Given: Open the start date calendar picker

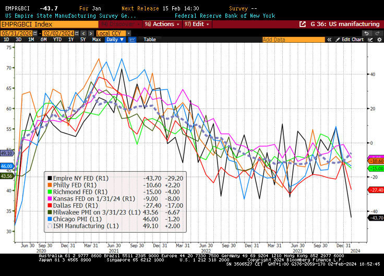Looking at the screenshot, I should coord(35,33).
